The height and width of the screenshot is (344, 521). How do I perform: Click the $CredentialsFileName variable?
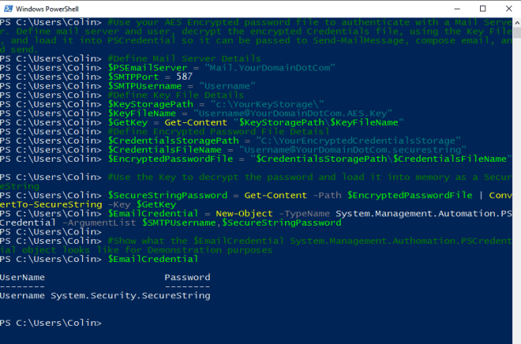164,150
